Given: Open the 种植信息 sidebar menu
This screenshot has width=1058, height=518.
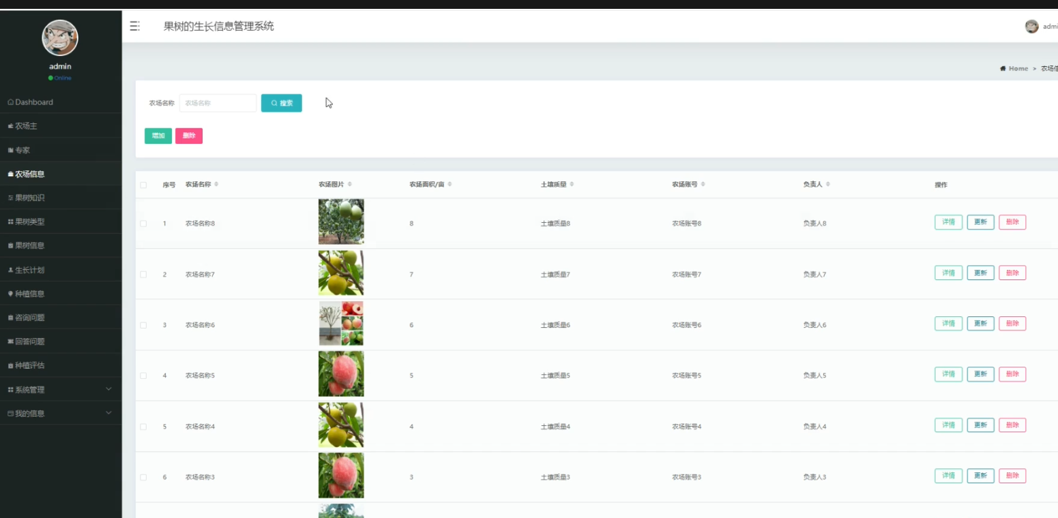Looking at the screenshot, I should coord(61,294).
